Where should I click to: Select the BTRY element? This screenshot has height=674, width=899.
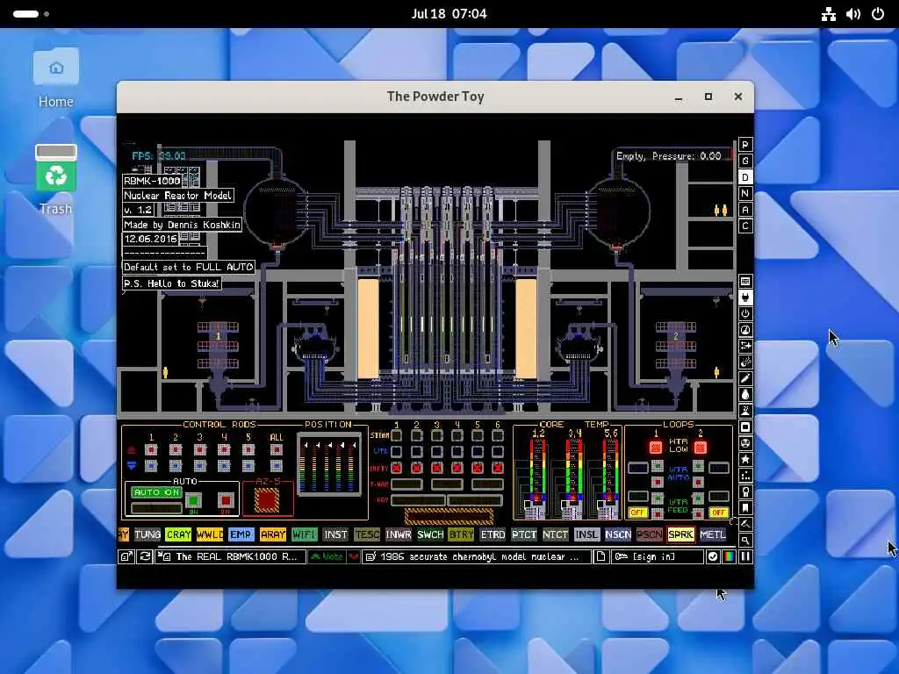coord(461,534)
